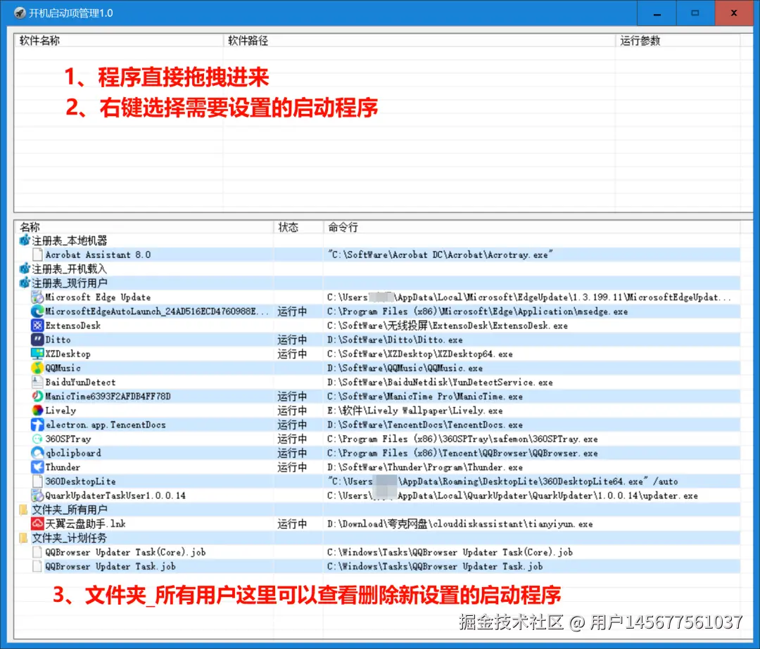Viewport: 760px width, 649px height.
Task: Select the 文件夹_计划任务 group row
Action: click(x=379, y=538)
